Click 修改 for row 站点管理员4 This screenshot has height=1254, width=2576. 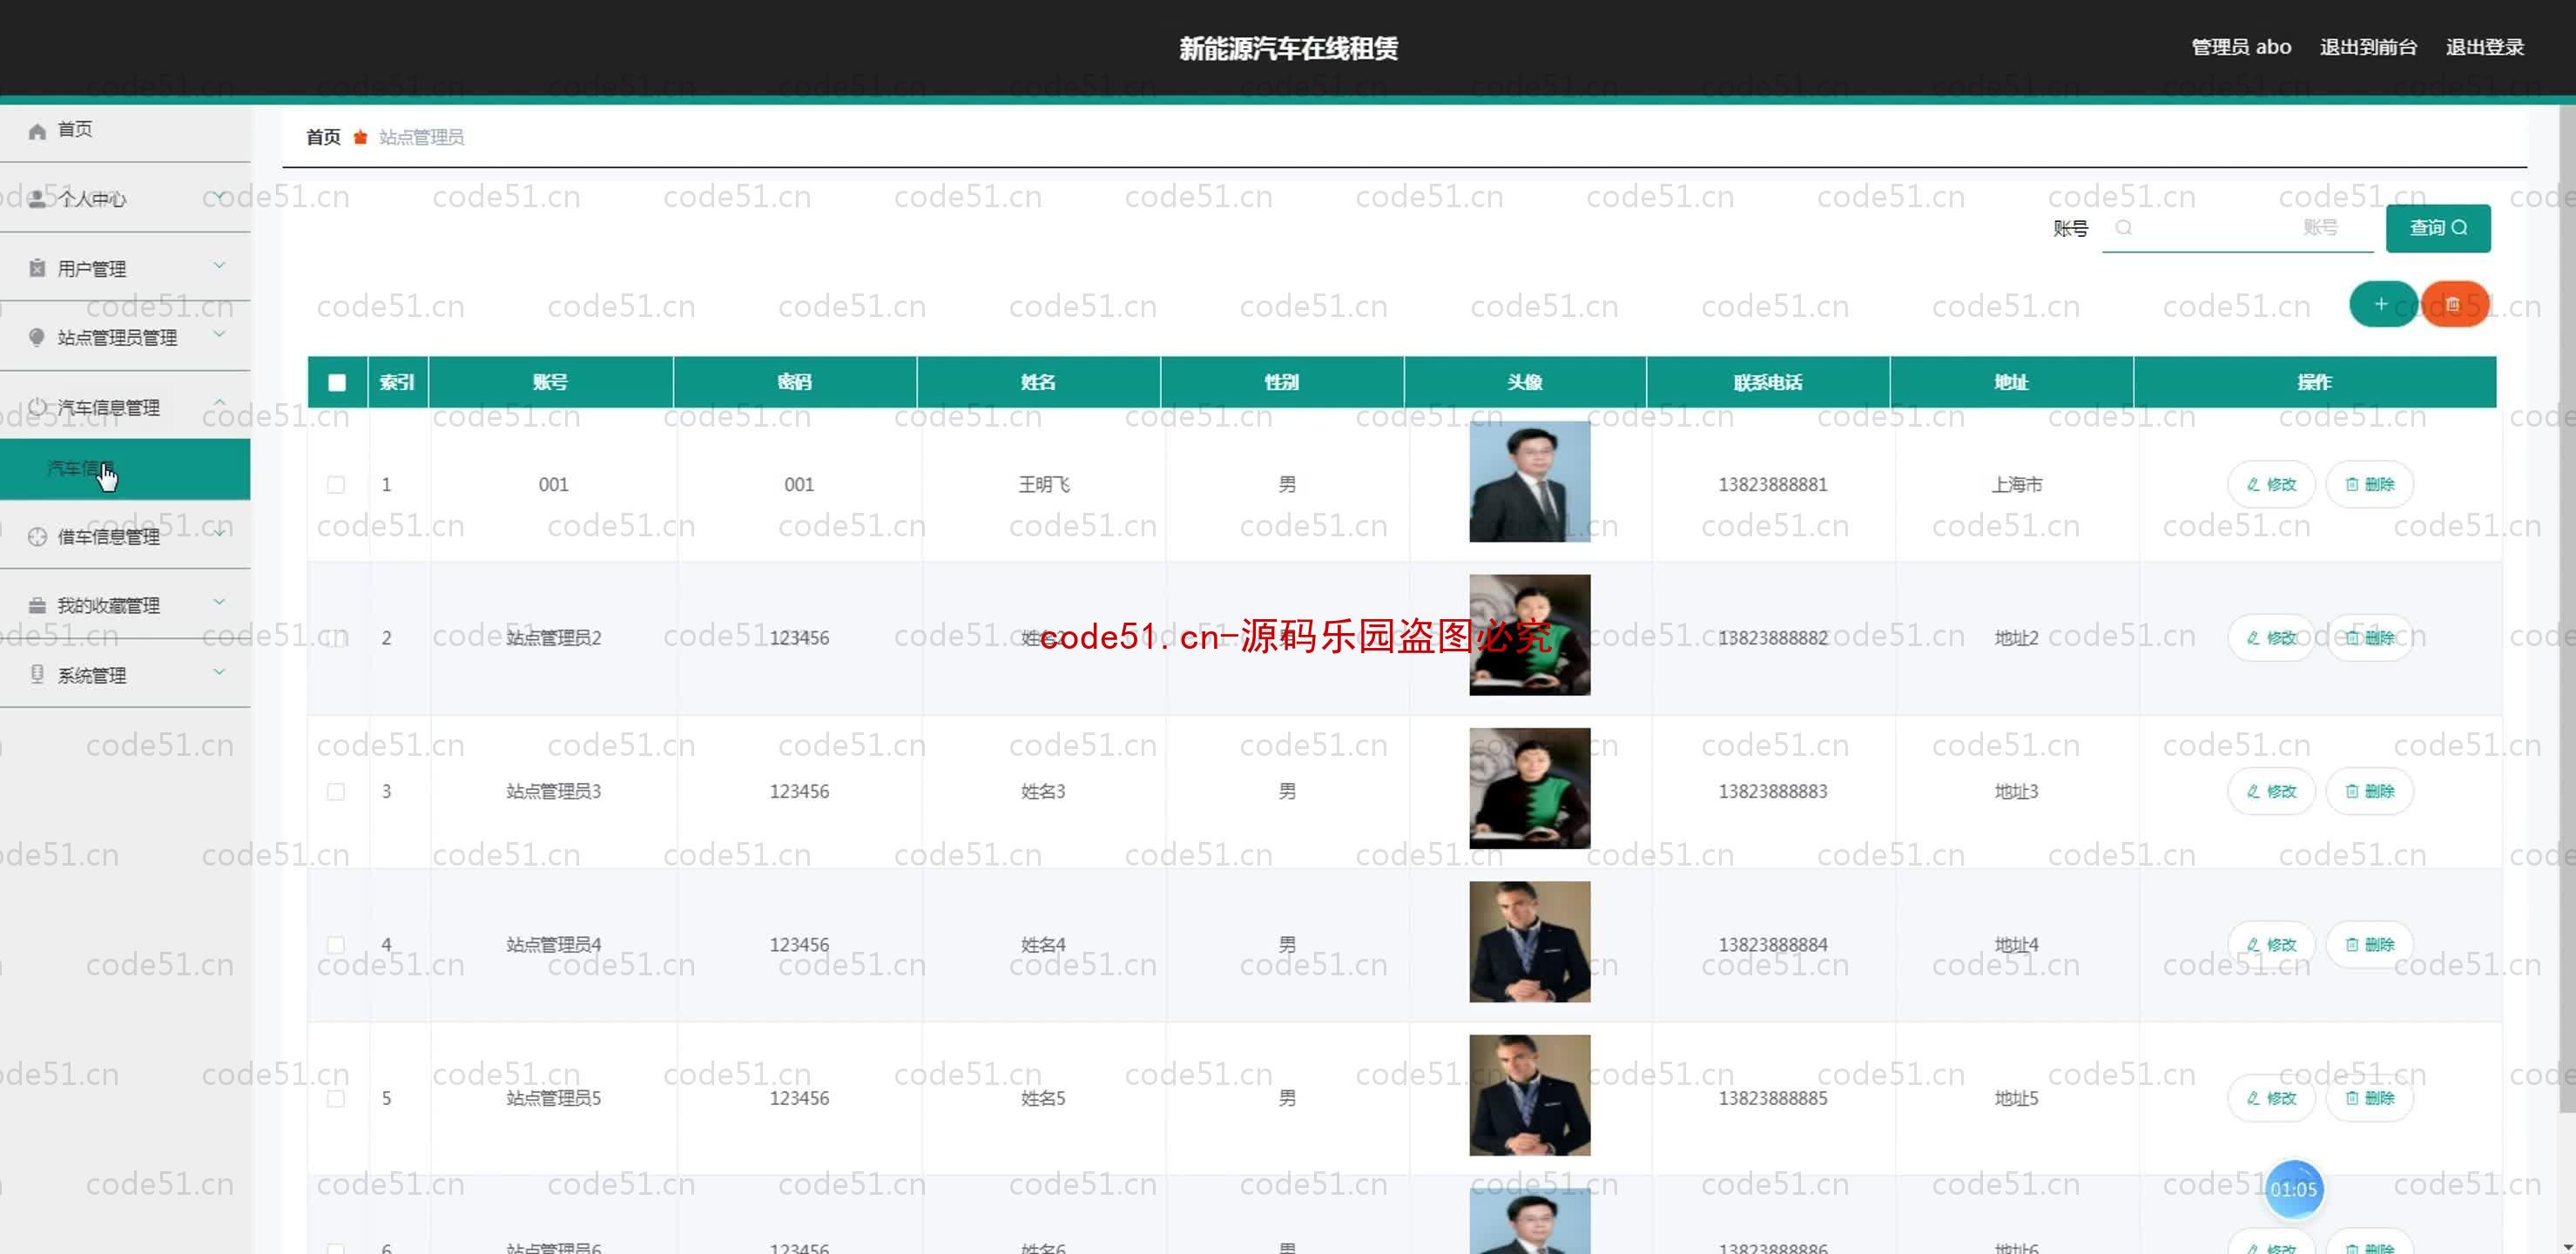click(2271, 945)
